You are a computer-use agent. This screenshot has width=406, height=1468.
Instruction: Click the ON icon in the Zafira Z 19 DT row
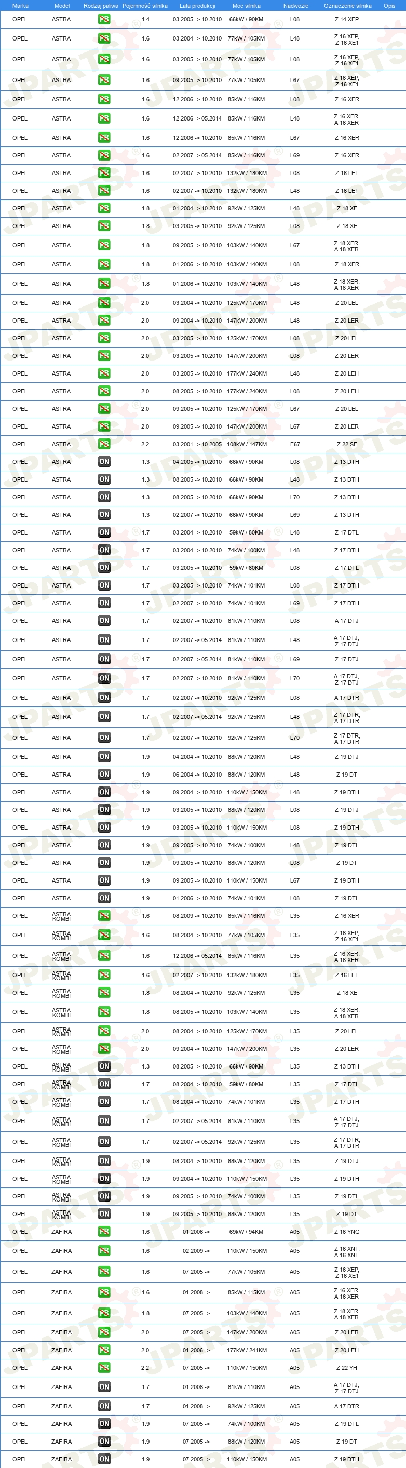pos(104,1441)
